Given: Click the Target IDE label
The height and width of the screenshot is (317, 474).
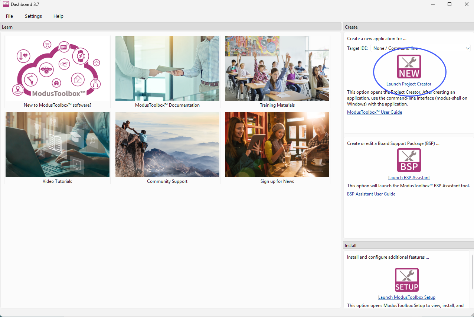Looking at the screenshot, I should (x=357, y=48).
